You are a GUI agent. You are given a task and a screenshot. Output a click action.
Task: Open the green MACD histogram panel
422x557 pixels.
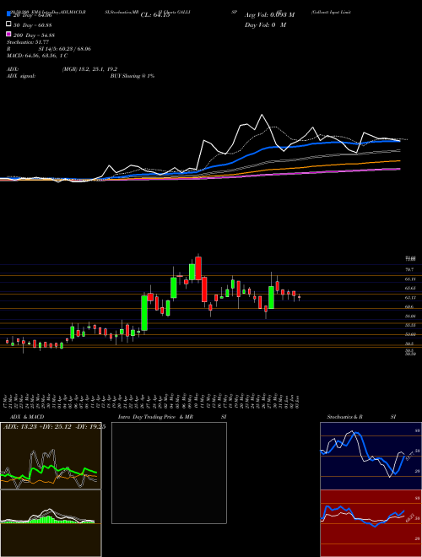click(51, 523)
